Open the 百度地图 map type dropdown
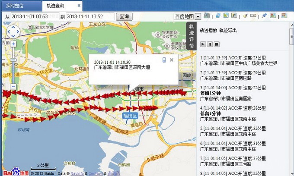The height and width of the screenshot is (176, 294). tap(198, 16)
